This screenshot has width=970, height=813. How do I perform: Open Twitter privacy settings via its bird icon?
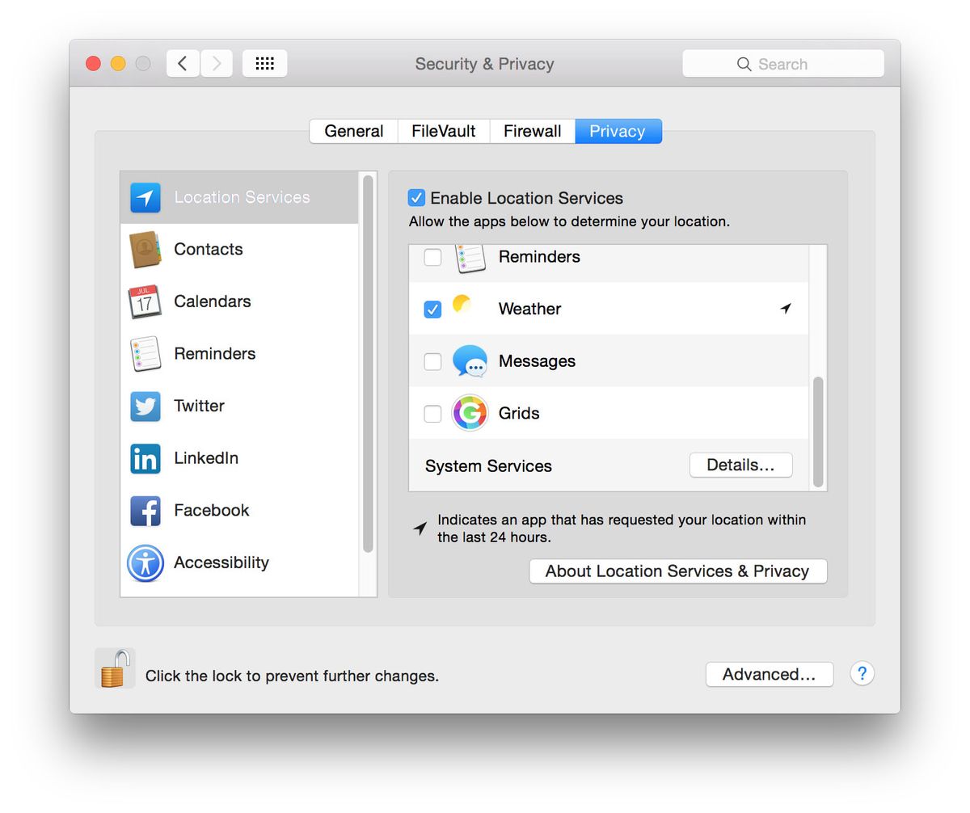pos(145,406)
